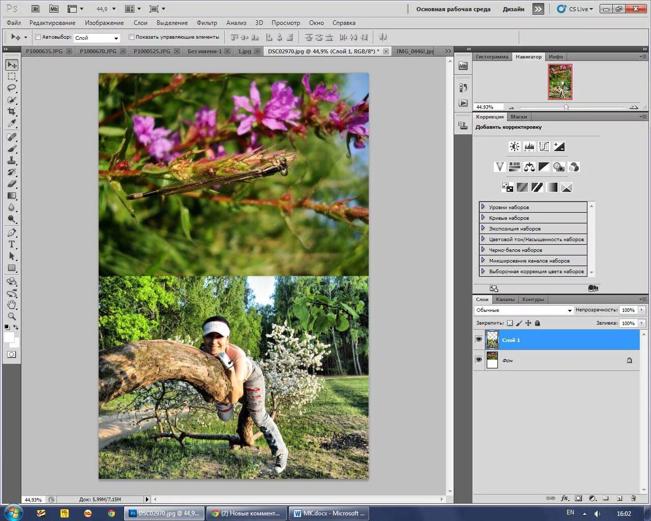Toggle lock position

(528, 323)
